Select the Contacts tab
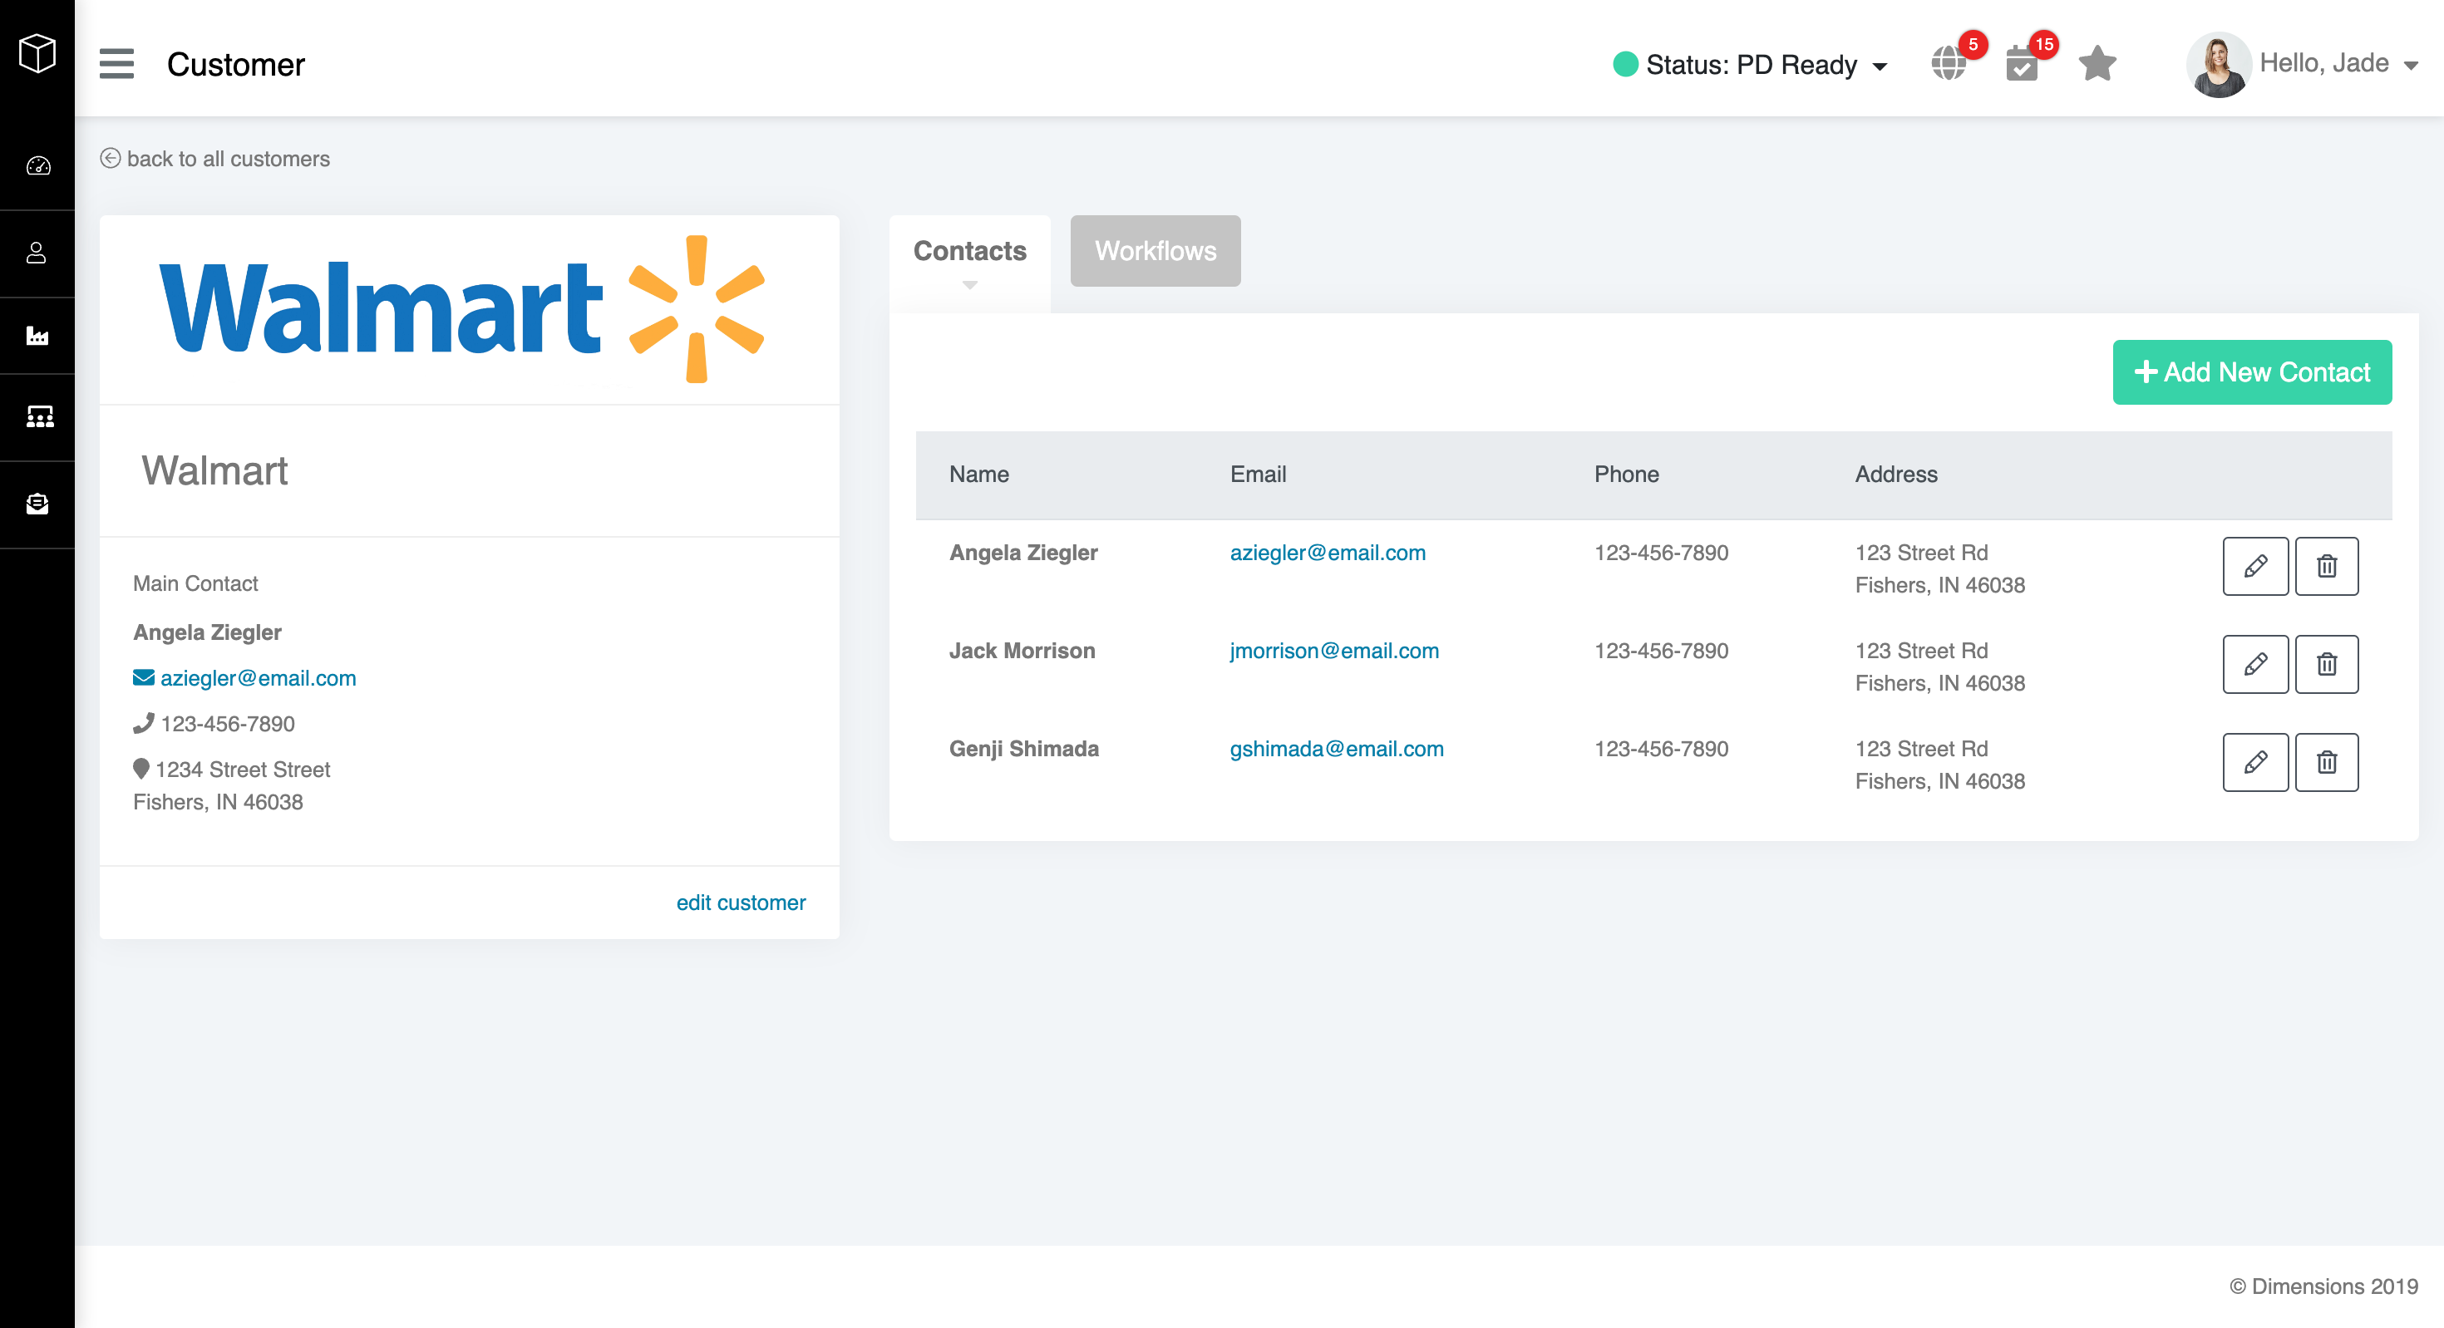The image size is (2444, 1328). coord(969,251)
